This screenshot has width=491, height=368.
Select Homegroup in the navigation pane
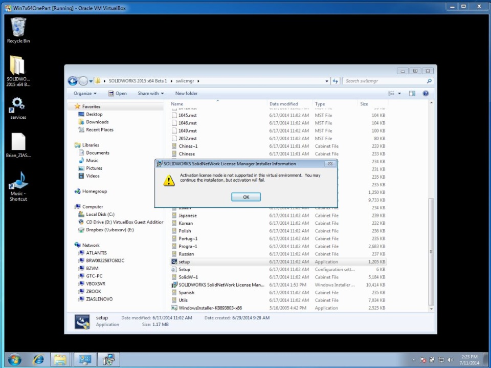point(95,191)
